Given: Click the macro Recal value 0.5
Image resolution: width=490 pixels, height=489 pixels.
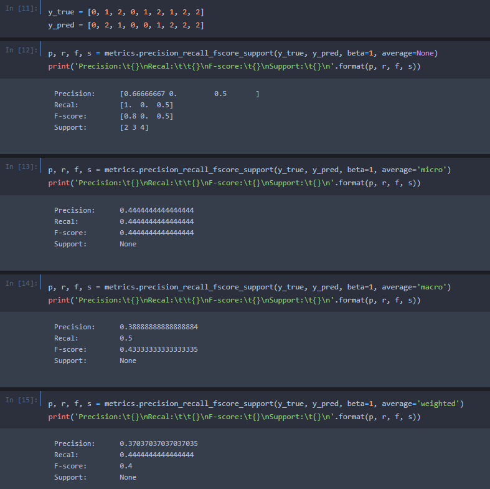Looking at the screenshot, I should tap(126, 338).
